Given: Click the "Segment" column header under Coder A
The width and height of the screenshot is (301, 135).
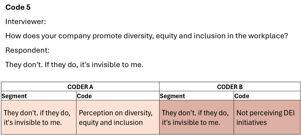Looking at the screenshot, I should click(x=14, y=96).
